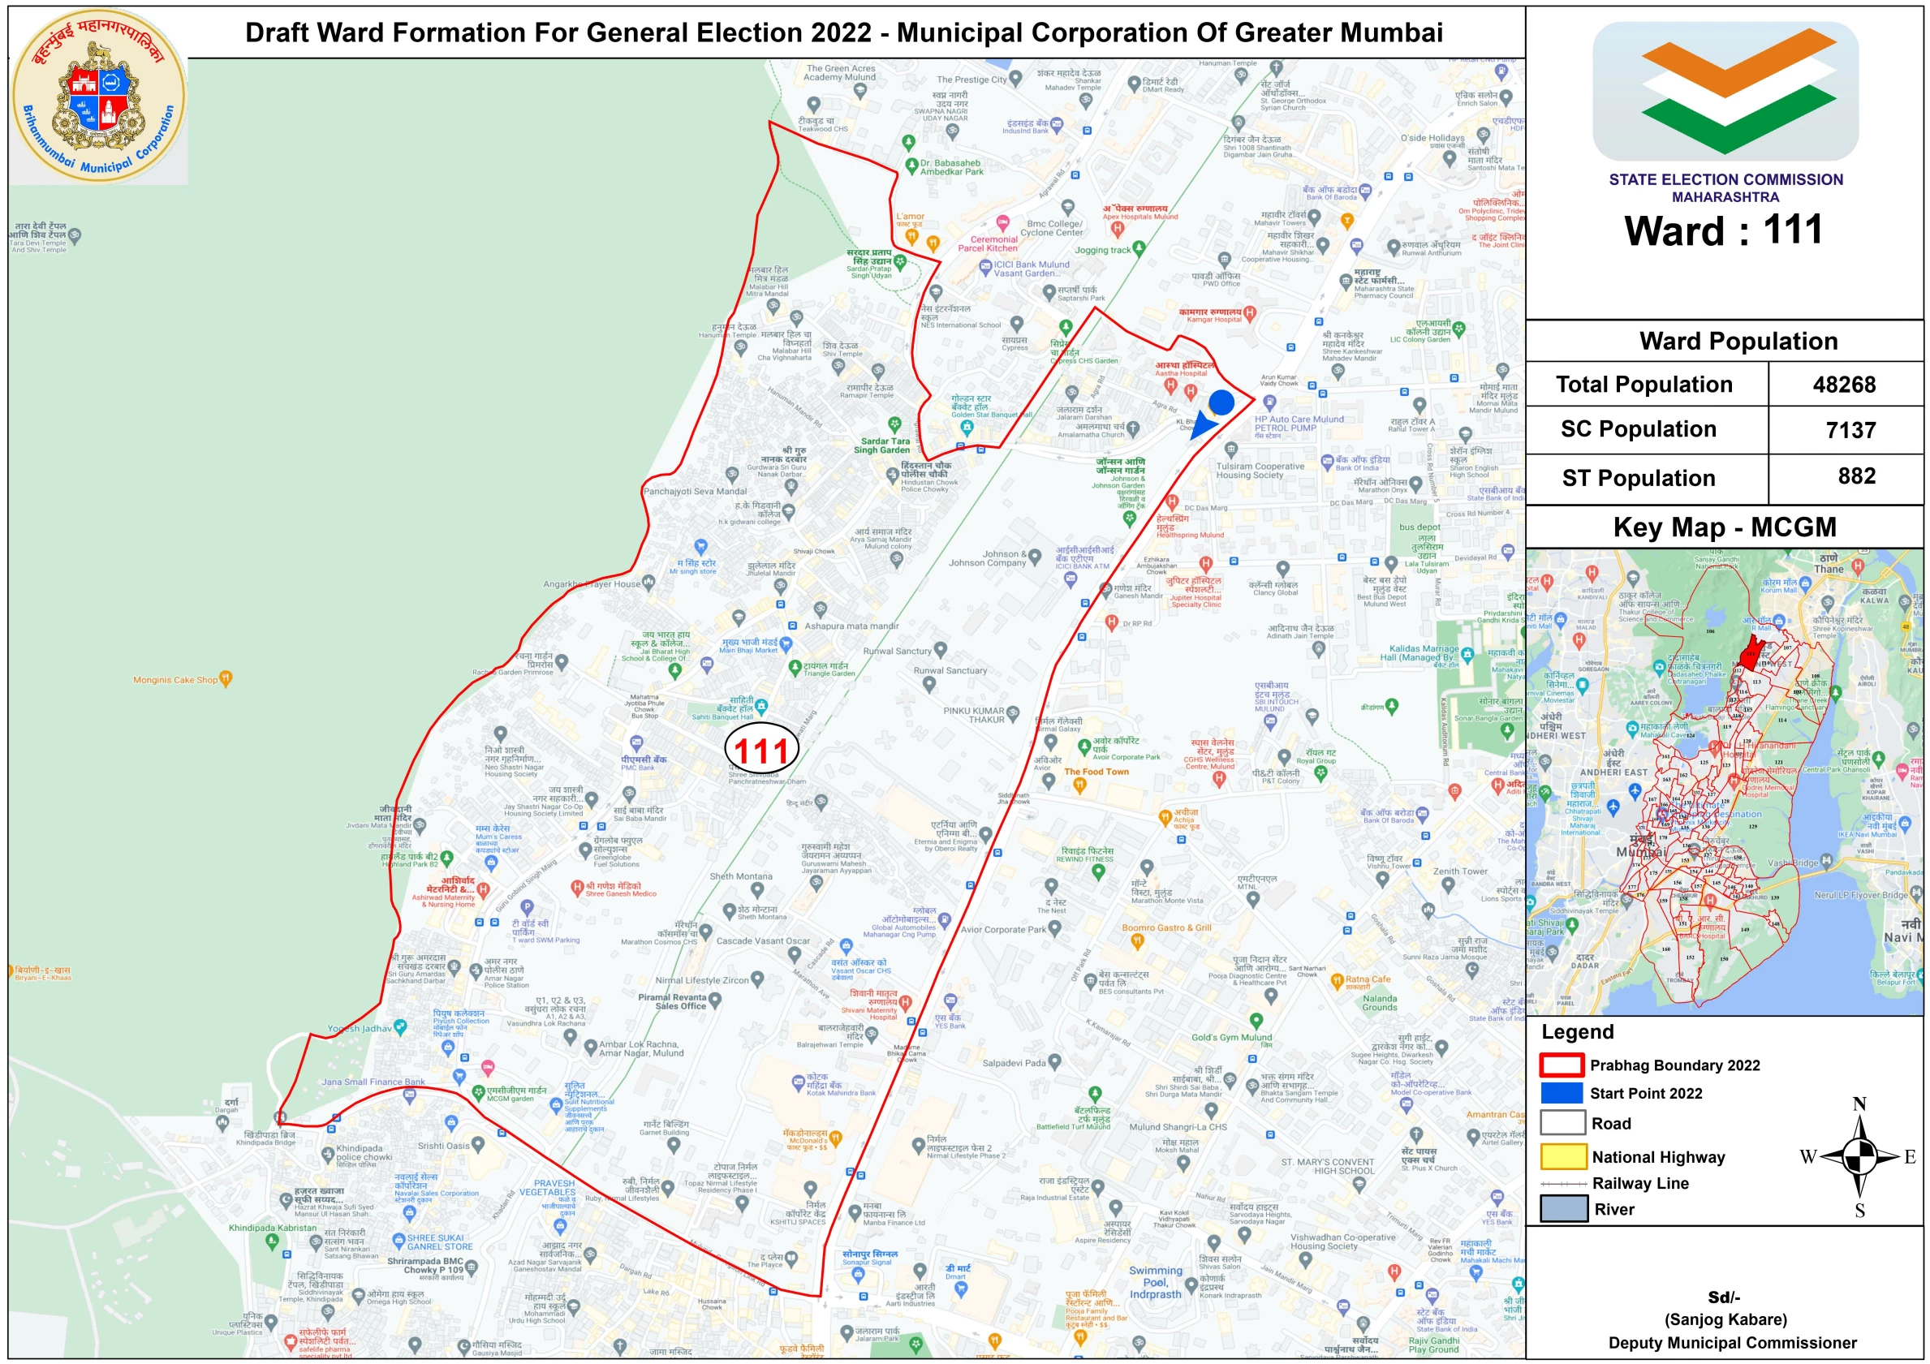Click the red Prabhag Boundary legend swatch

1562,1065
